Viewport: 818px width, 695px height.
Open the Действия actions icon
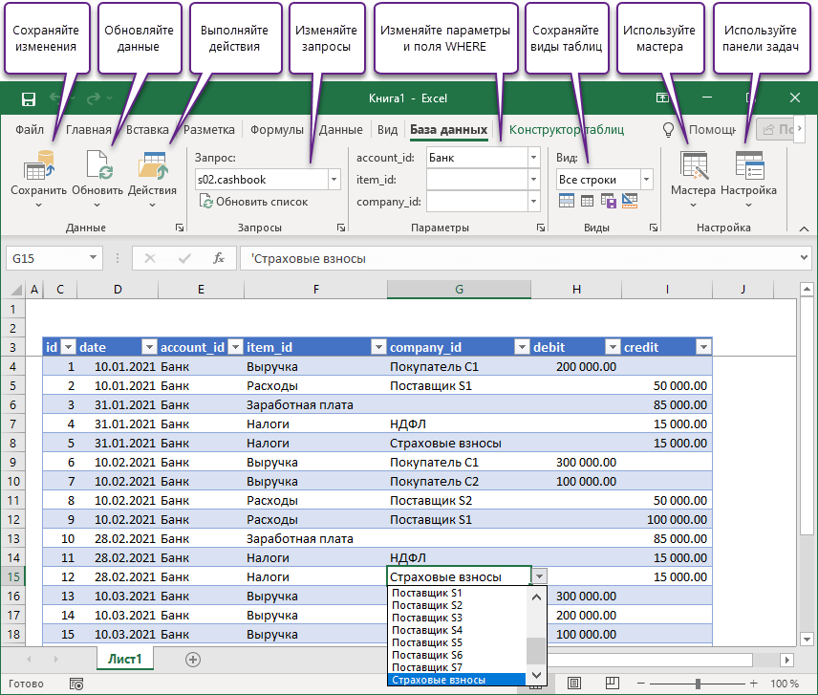coord(152,169)
